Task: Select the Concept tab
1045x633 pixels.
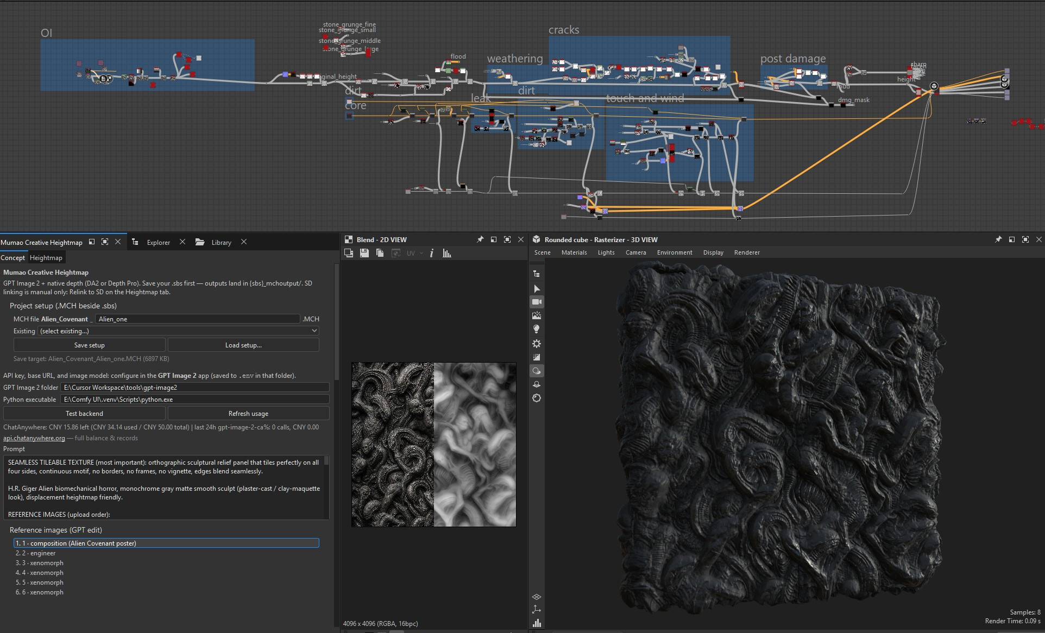Action: [x=12, y=258]
